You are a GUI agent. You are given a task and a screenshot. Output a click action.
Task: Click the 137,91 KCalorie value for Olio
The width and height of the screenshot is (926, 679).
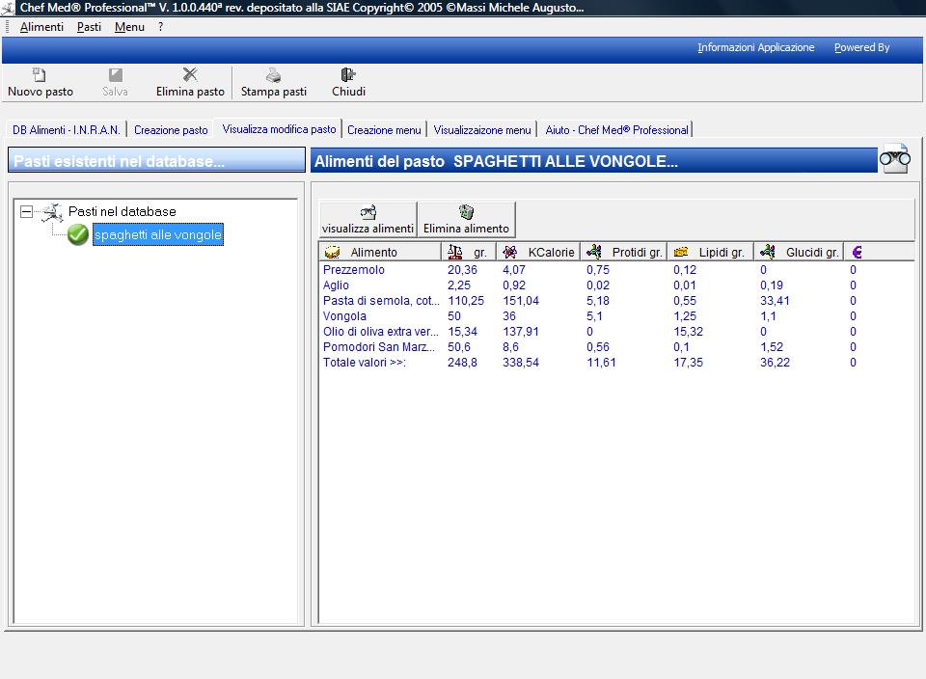pyautogui.click(x=521, y=331)
